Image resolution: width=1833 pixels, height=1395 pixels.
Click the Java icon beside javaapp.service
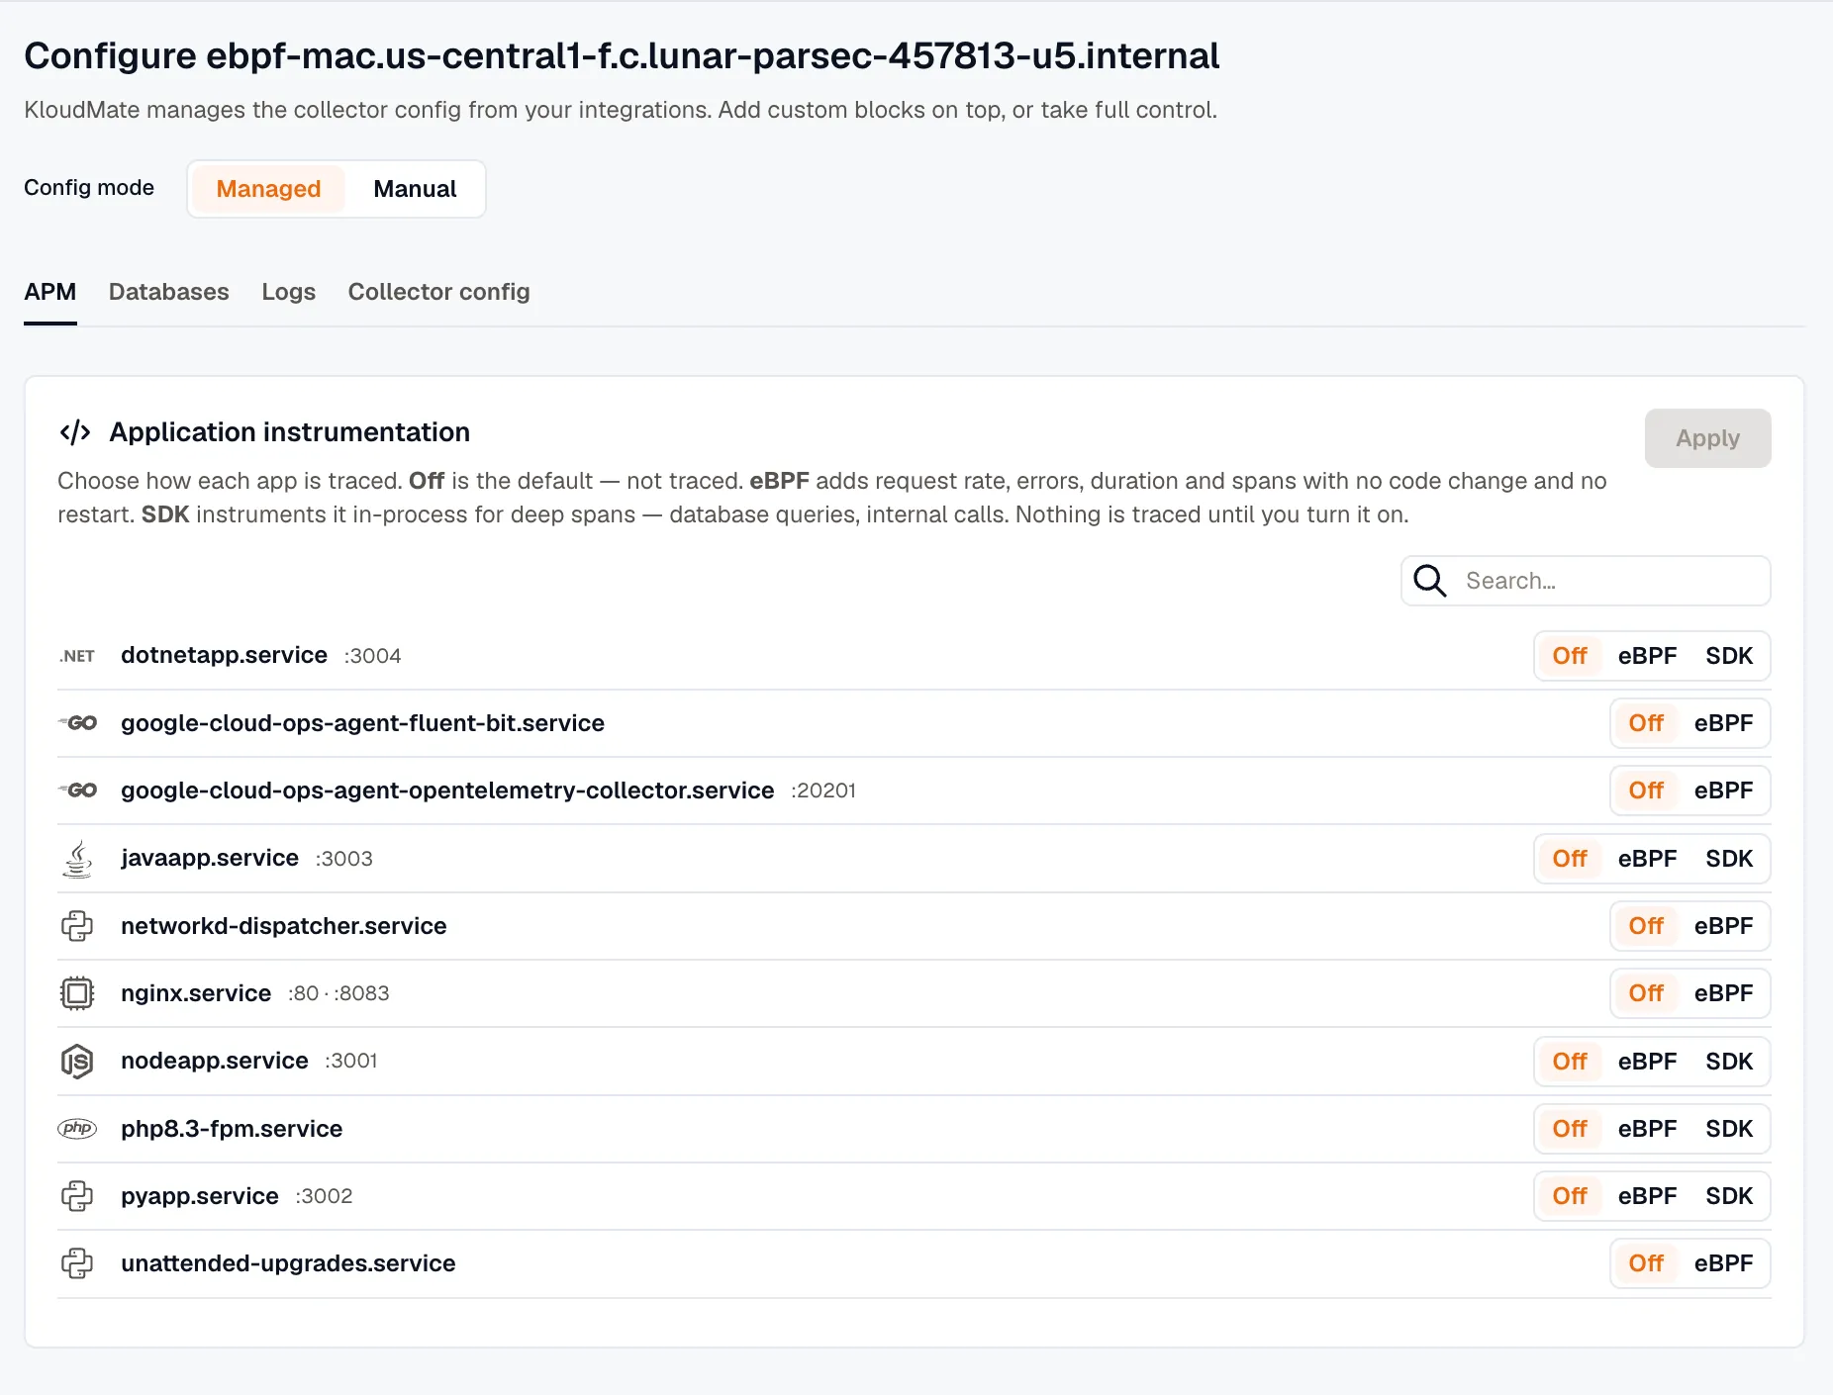[x=77, y=859]
